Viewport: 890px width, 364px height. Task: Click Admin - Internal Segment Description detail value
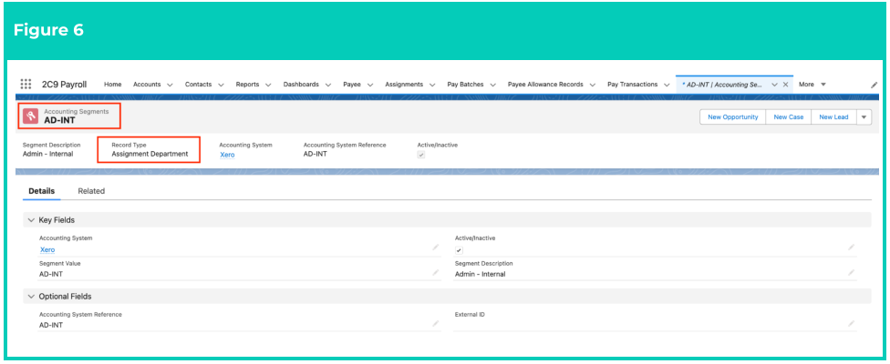click(x=481, y=274)
